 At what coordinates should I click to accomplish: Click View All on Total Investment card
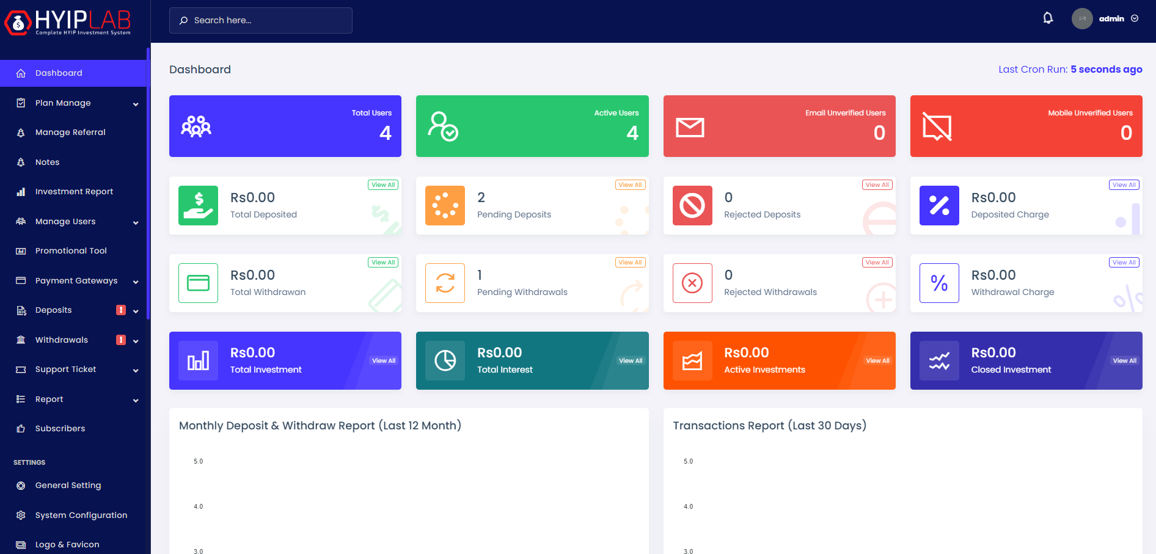point(383,361)
